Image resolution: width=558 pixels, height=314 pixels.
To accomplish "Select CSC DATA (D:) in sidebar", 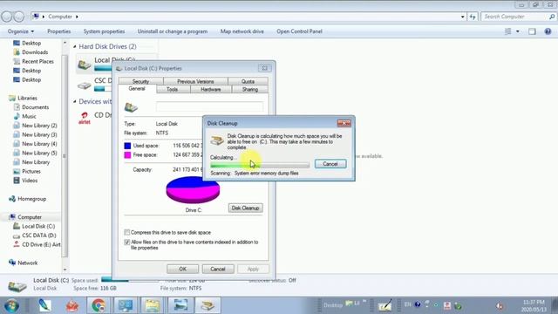I will coord(38,235).
